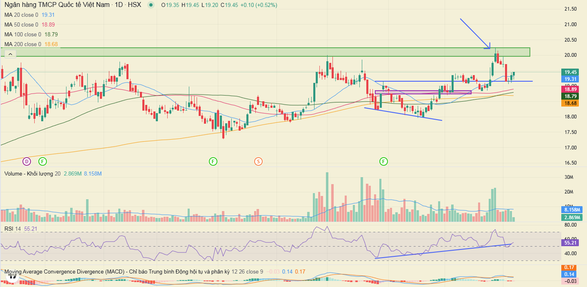Click the MACD signal value 0.17 in legend

click(x=300, y=271)
